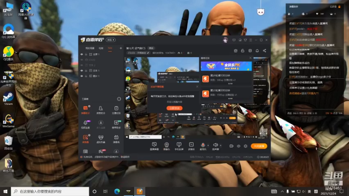The height and width of the screenshot is (196, 349).
Task: Toggle the lock on the danmaku overlay window
Action: coord(339,7)
